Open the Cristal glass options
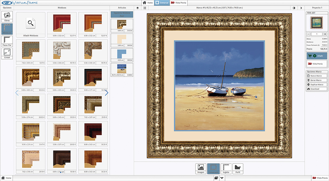Image resolution: width=329 pixels, height=181 pixels. (x=7, y=54)
